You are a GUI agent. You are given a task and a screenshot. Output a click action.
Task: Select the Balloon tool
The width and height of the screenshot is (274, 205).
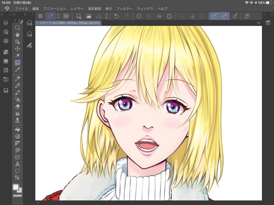coord(17,171)
